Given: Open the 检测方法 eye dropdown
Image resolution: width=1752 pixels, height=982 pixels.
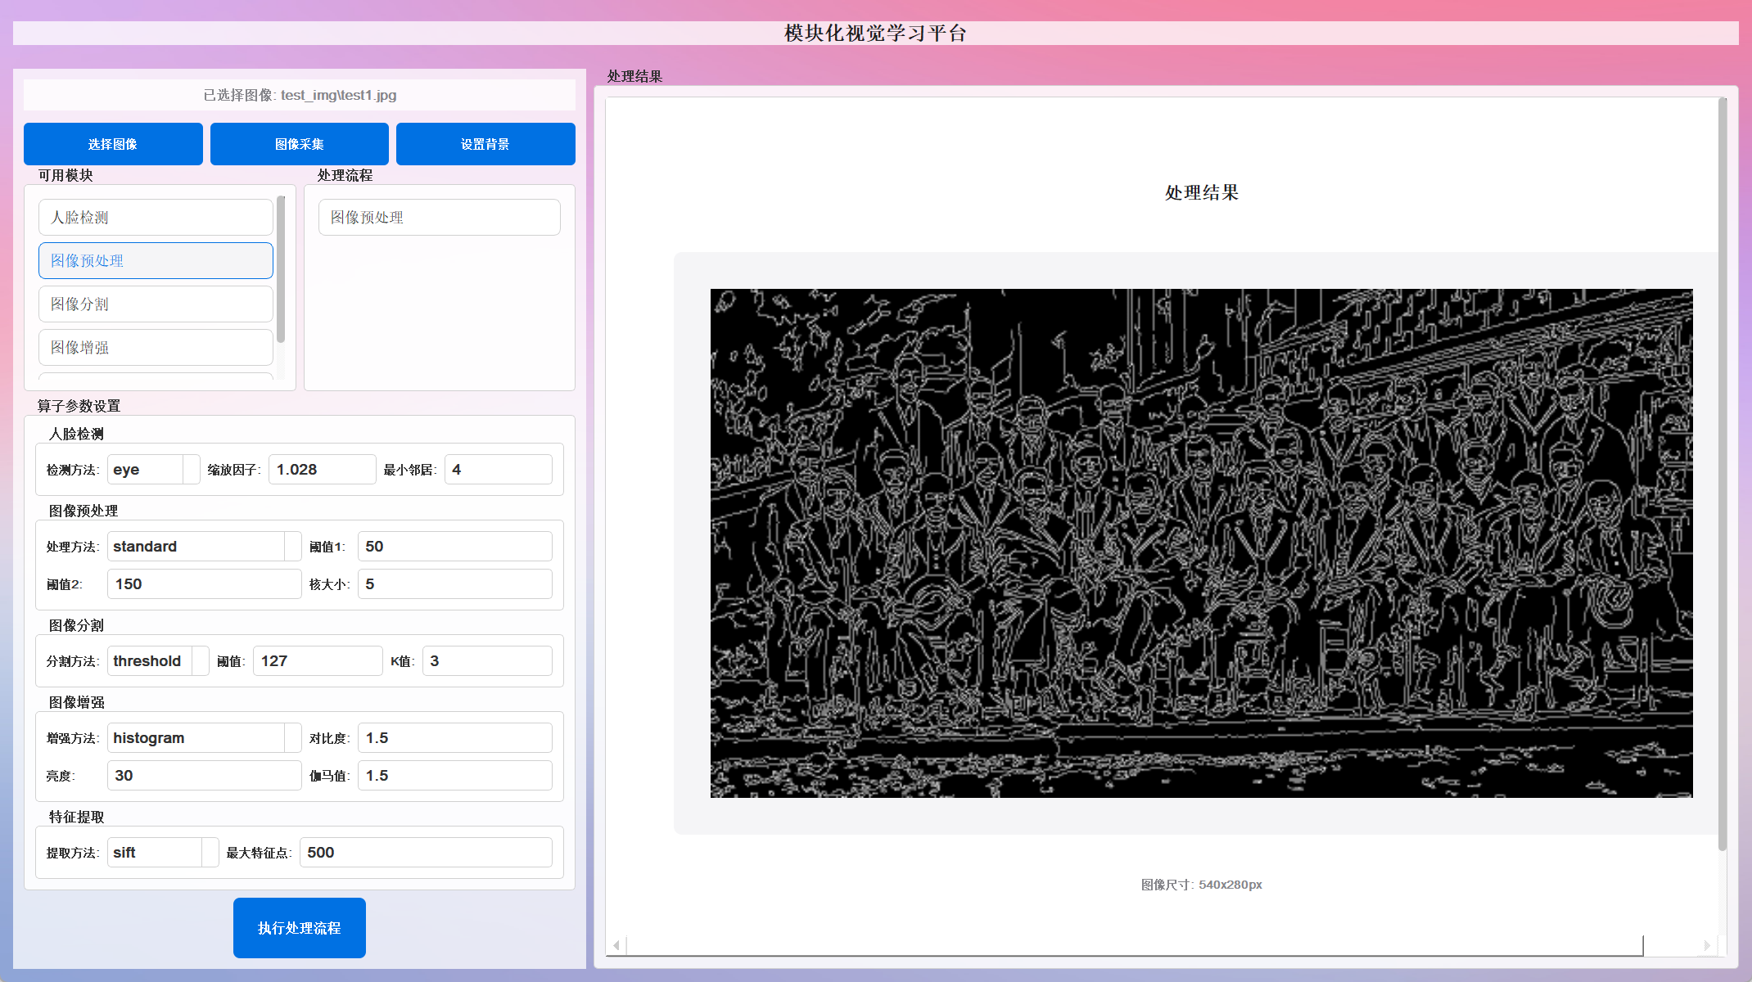Looking at the screenshot, I should pos(153,470).
